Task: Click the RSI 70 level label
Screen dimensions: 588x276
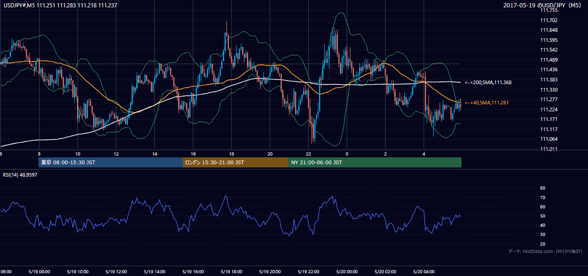Action: click(x=542, y=197)
